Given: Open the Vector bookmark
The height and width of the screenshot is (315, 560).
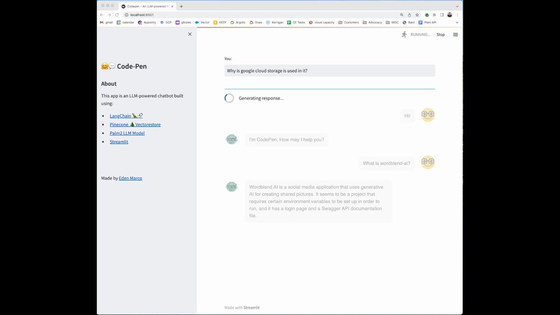Looking at the screenshot, I should (x=202, y=22).
